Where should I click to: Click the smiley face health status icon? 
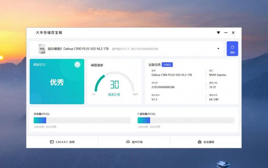(x=77, y=65)
